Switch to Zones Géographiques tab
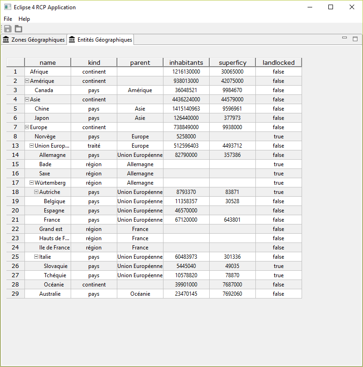This screenshot has height=367, width=363. click(34, 39)
